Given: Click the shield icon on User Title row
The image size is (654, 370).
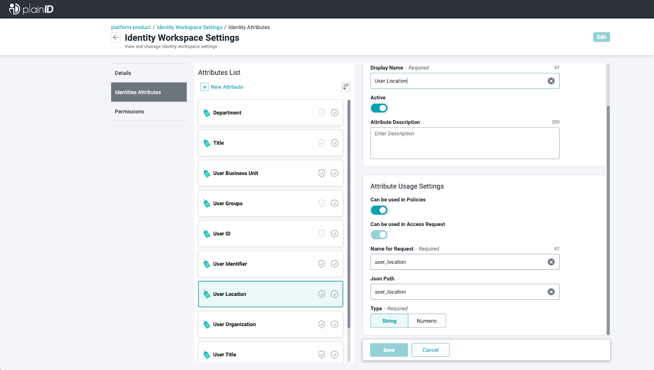Looking at the screenshot, I should pos(322,354).
